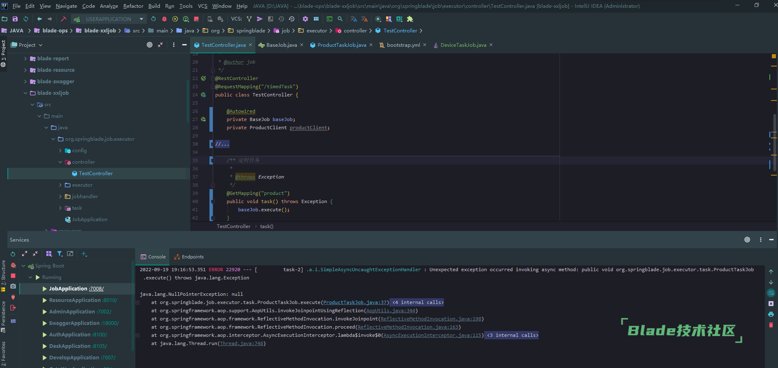Add service with the plus icon
The height and width of the screenshot is (368, 778).
point(84,254)
